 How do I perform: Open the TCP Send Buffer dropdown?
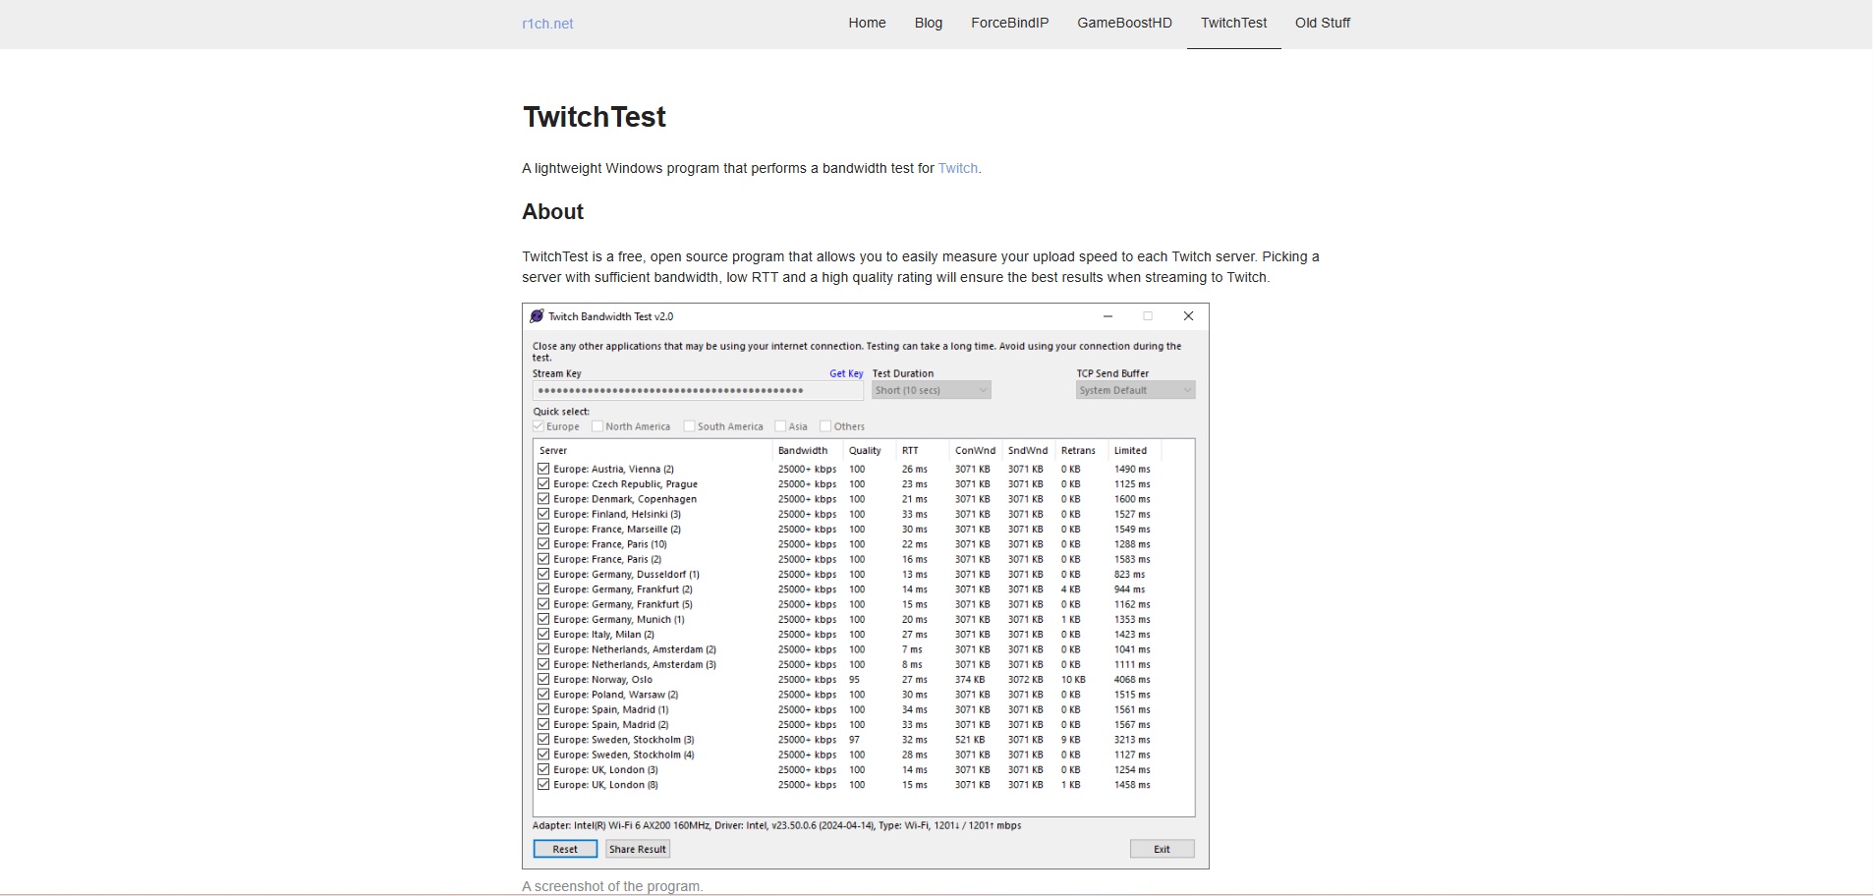[1135, 390]
